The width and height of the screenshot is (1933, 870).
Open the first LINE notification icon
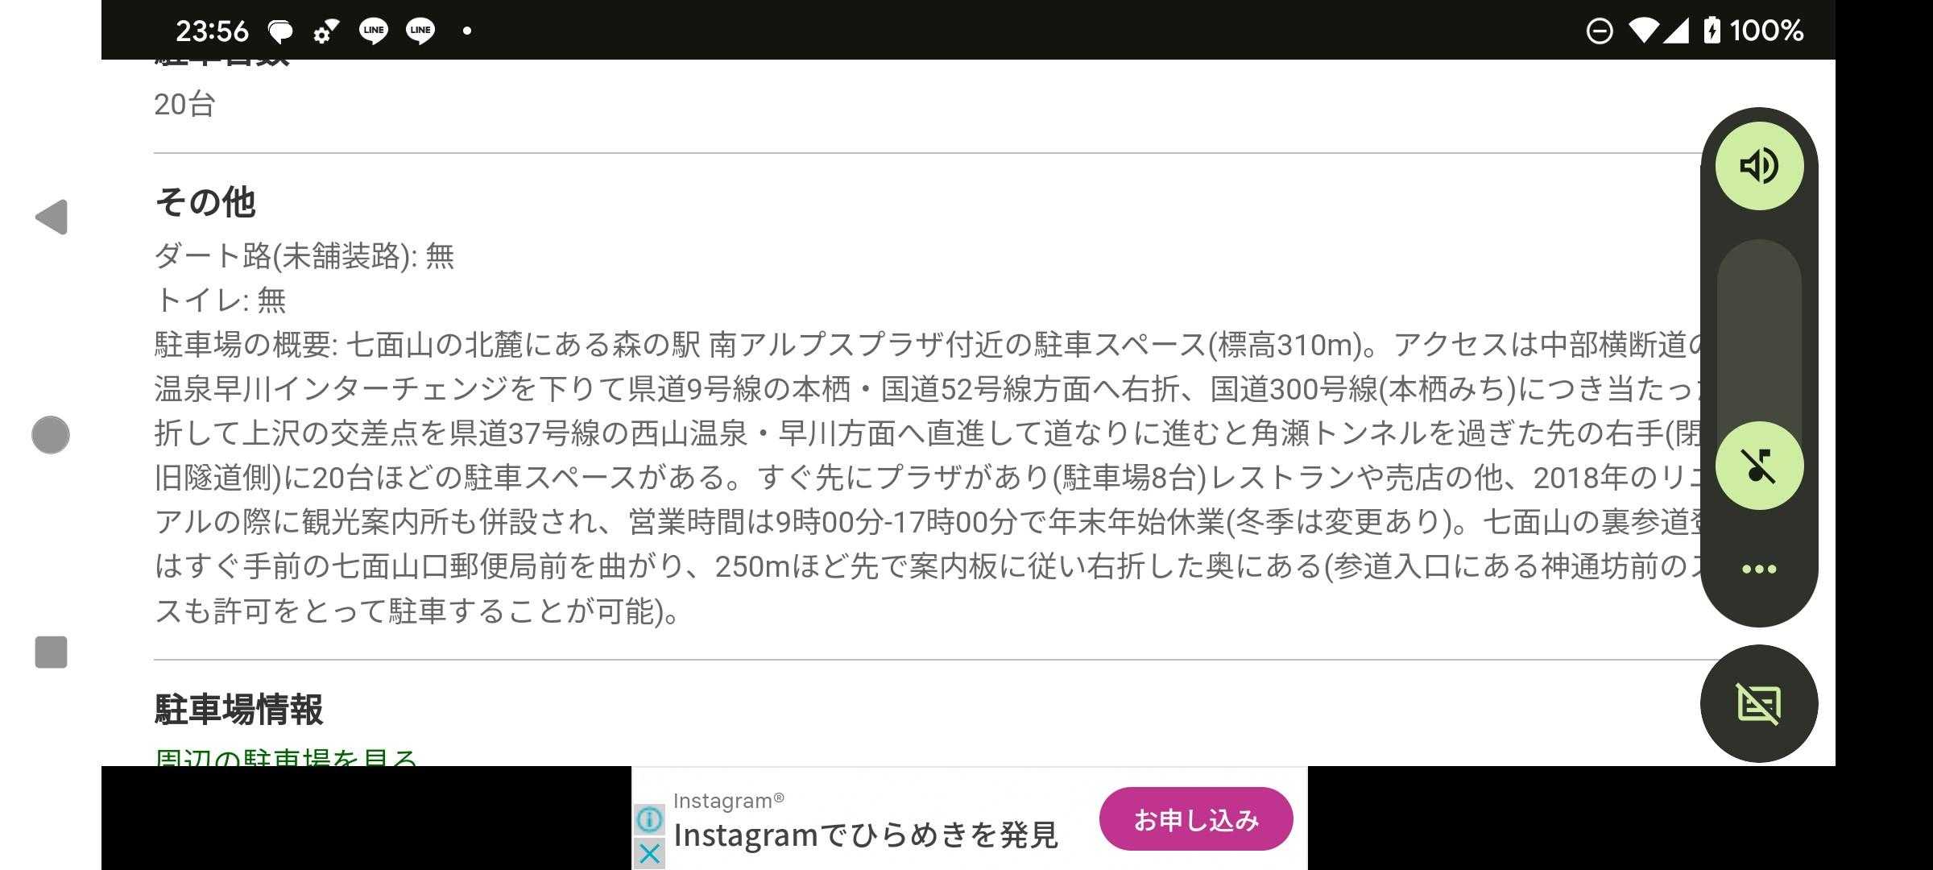pos(373,31)
